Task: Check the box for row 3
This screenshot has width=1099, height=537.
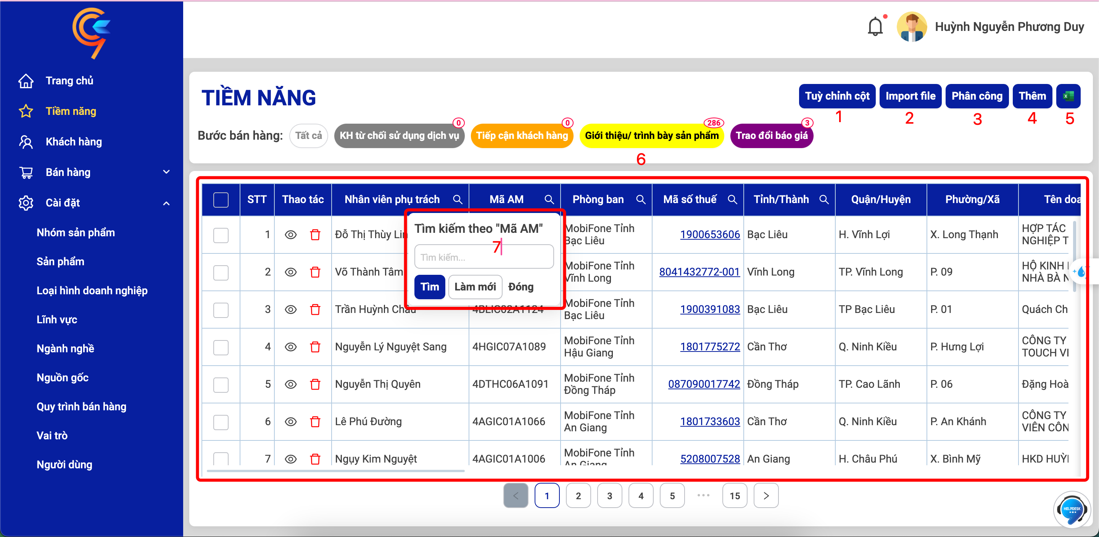Action: [221, 310]
